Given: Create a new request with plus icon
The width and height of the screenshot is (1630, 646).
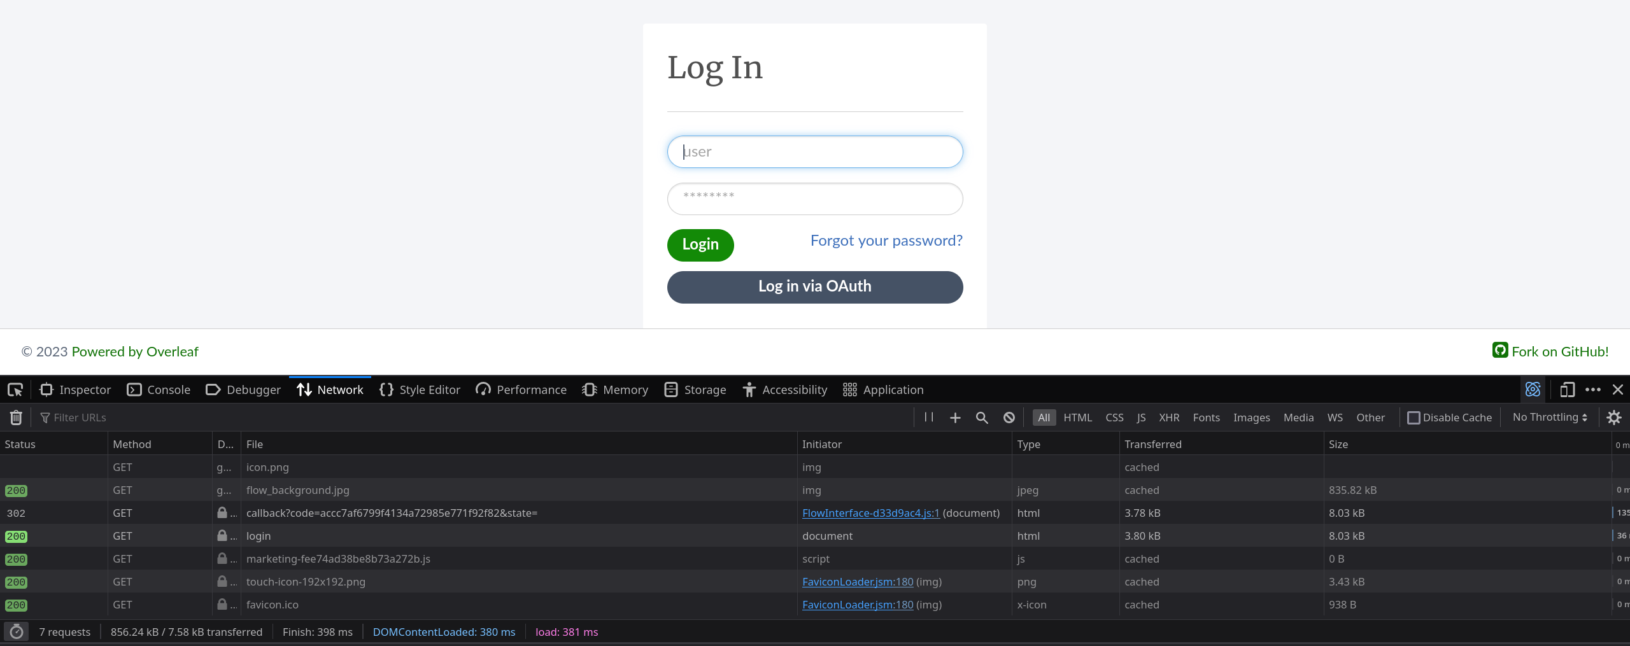Looking at the screenshot, I should point(955,417).
